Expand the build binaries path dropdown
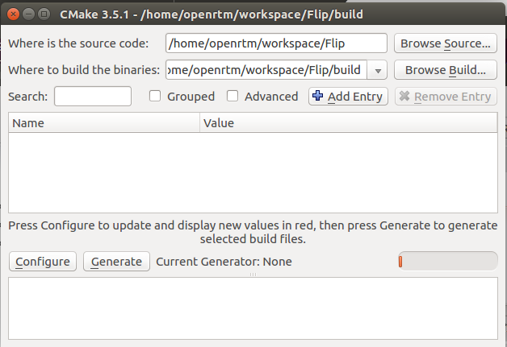Image resolution: width=507 pixels, height=347 pixels. pyautogui.click(x=377, y=70)
